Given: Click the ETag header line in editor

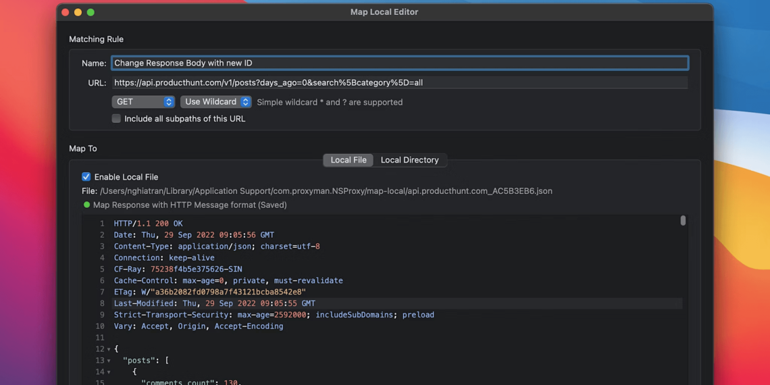Looking at the screenshot, I should click(x=209, y=292).
